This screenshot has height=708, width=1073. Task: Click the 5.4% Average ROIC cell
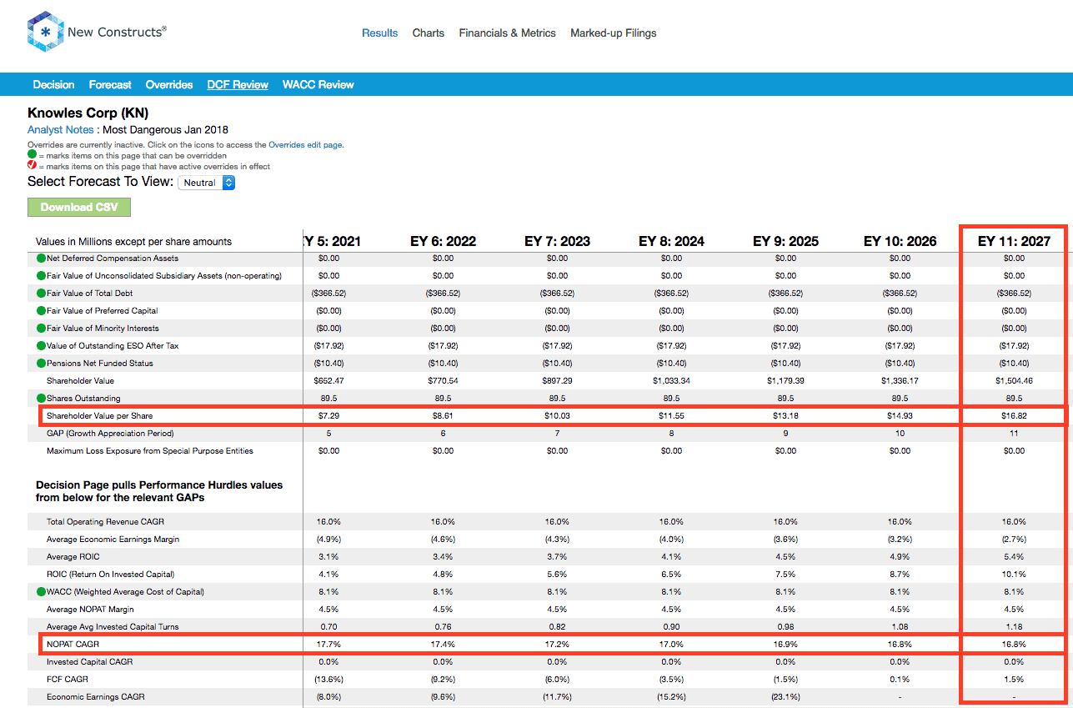click(1014, 557)
